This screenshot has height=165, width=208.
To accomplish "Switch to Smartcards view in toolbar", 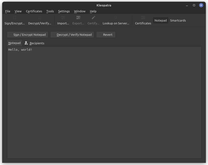I will point(178,20).
